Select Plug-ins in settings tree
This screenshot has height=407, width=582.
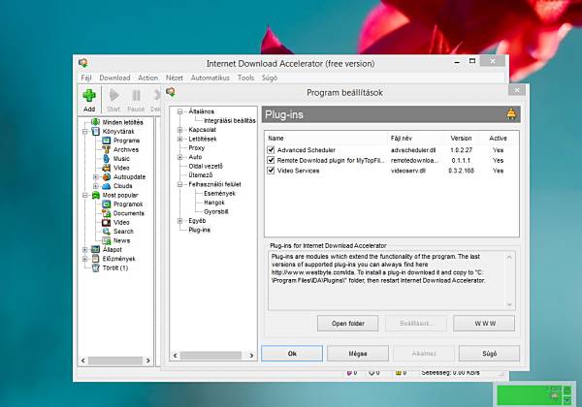[x=199, y=230]
